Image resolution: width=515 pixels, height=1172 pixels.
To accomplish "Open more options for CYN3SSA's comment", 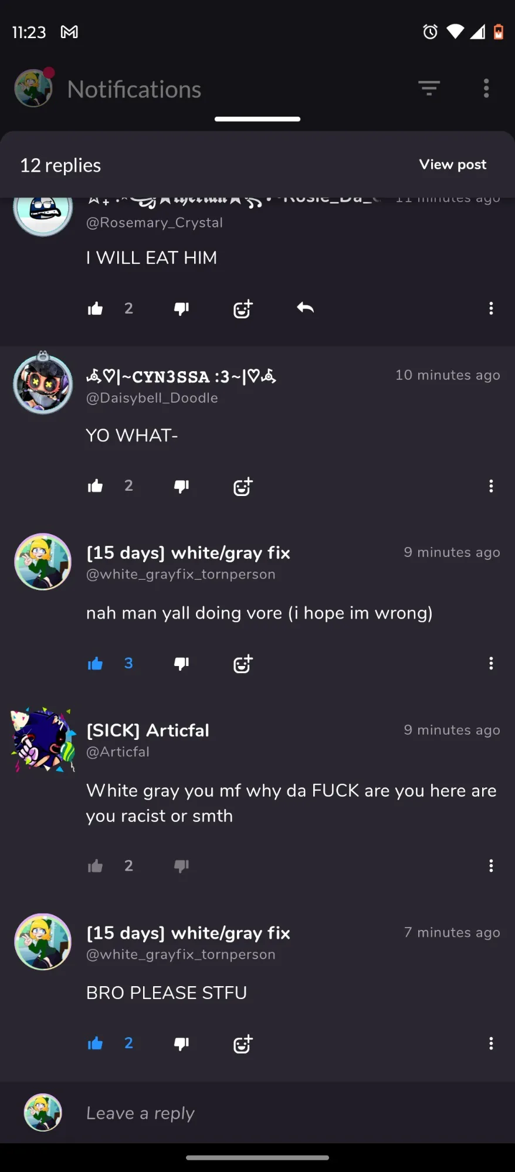I will pyautogui.click(x=491, y=486).
